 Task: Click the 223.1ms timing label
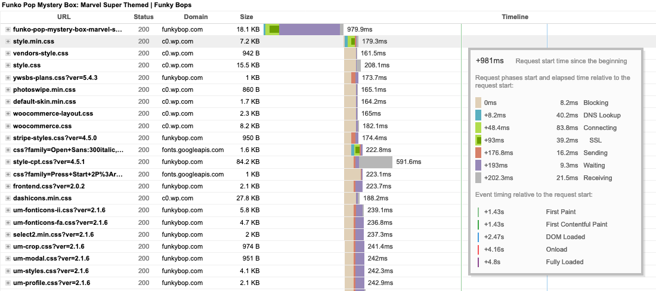coord(379,174)
